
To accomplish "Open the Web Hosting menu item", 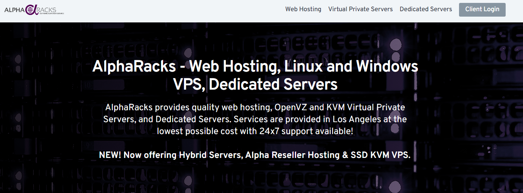I will [x=303, y=9].
